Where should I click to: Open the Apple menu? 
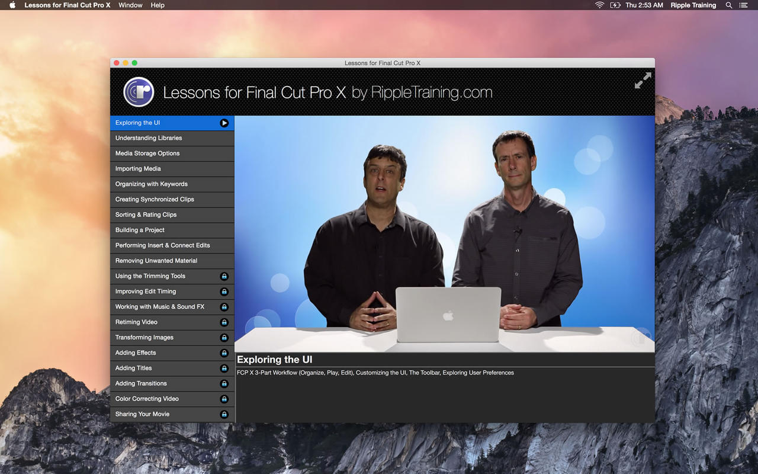(x=12, y=5)
